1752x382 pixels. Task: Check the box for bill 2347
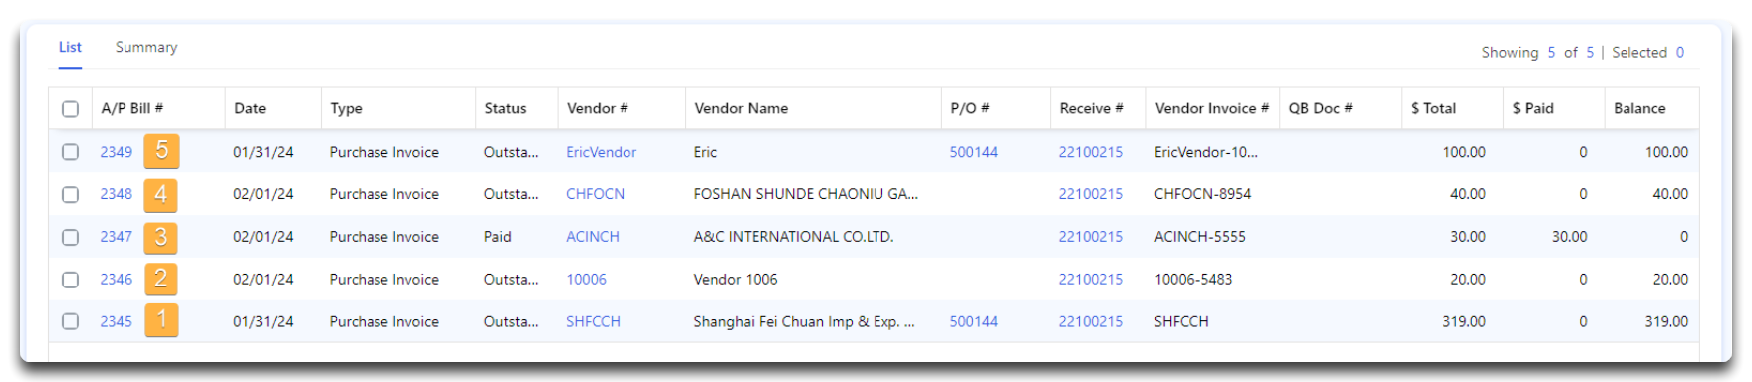(71, 237)
